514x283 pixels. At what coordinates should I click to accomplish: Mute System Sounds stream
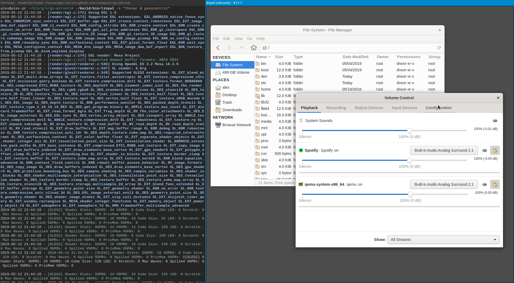coord(495,121)
